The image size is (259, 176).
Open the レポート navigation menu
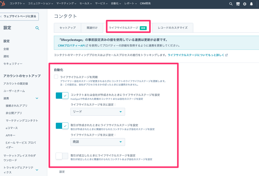coord(131,3)
